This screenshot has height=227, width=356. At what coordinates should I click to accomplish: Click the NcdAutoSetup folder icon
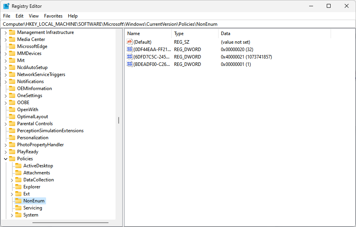12,67
